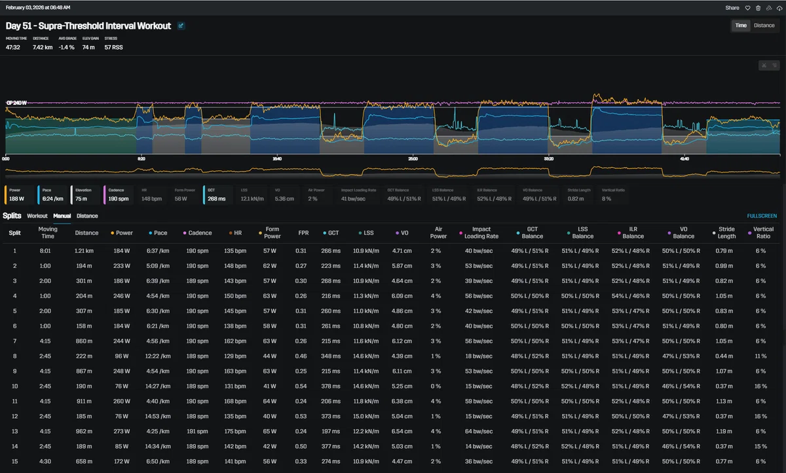786x473 pixels.
Task: Toggle the GCT metric chart series
Action: (x=218, y=194)
